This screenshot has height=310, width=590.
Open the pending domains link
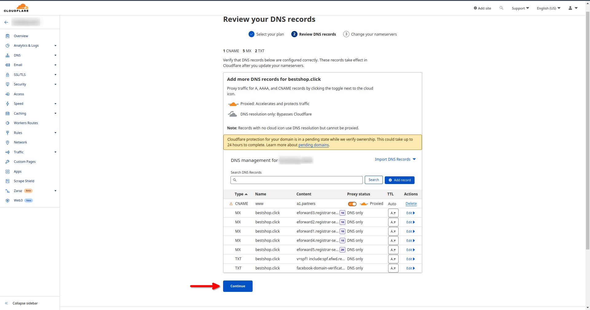click(313, 145)
